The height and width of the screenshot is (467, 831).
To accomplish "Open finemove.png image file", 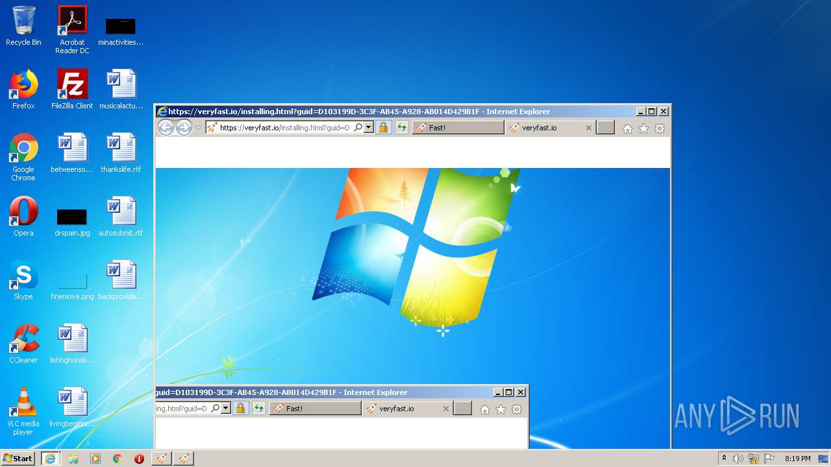I will pyautogui.click(x=72, y=286).
